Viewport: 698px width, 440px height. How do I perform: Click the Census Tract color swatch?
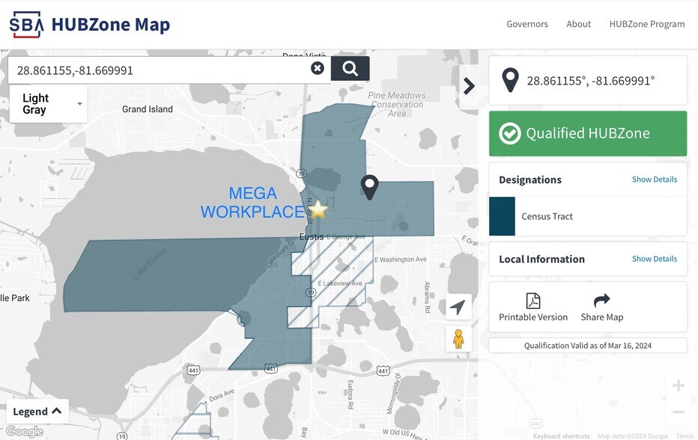point(502,216)
